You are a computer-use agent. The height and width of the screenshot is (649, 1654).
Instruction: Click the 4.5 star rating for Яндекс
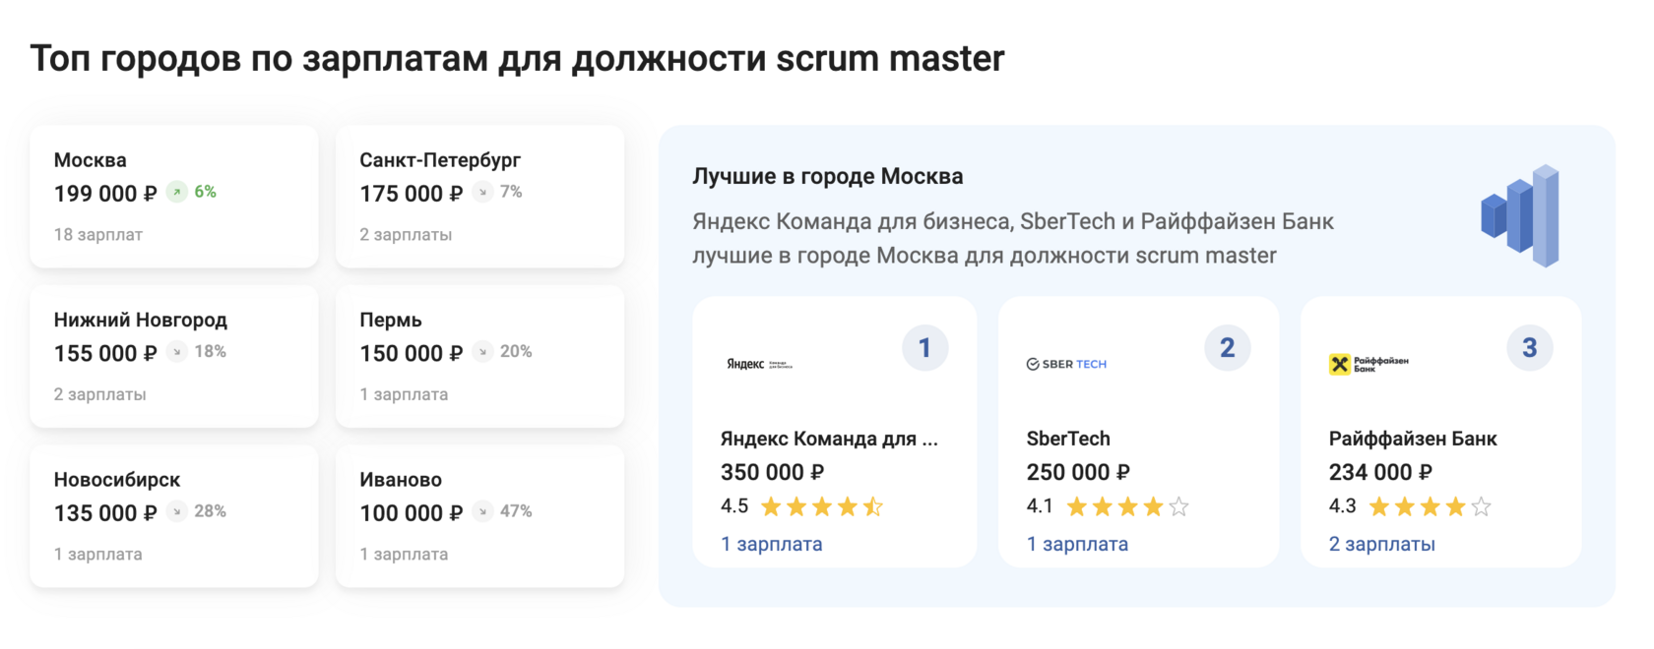point(801,506)
